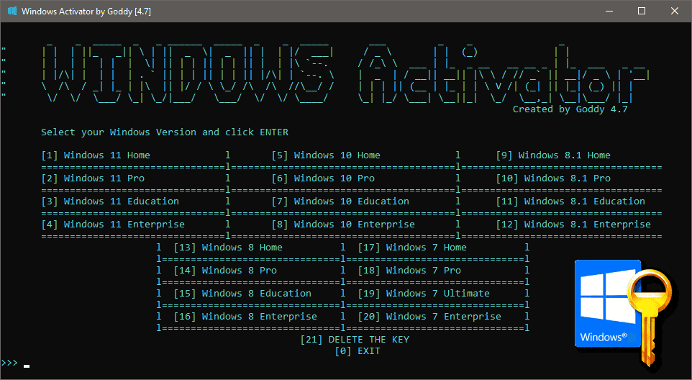Click the window title 'Windows Activator by Goddy [4.7]'
Viewport: 692px width, 380px height.
[x=86, y=11]
